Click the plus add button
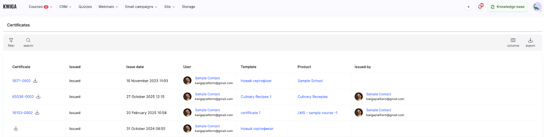 pos(469,7)
